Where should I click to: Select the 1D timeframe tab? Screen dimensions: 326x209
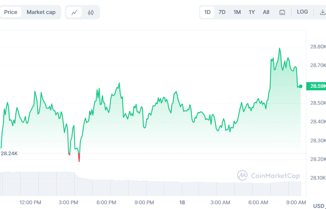pyautogui.click(x=207, y=12)
